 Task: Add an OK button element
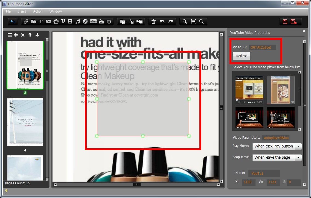pos(93,21)
